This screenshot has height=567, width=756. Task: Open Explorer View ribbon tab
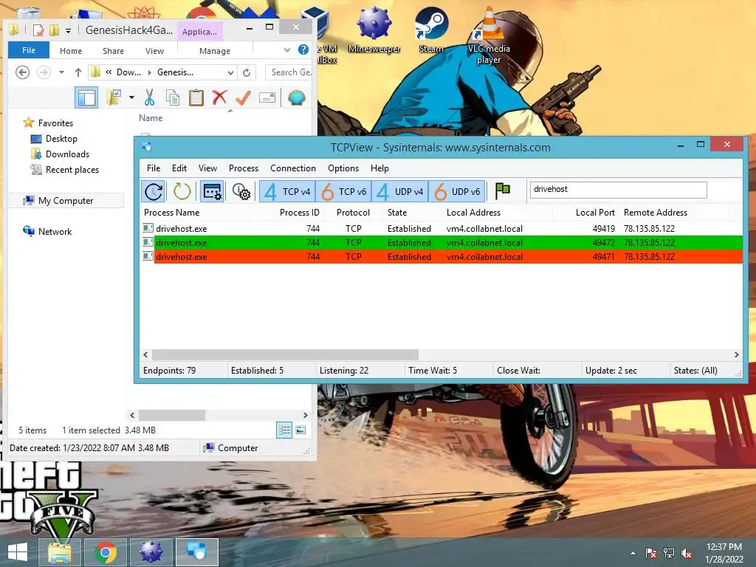point(154,51)
